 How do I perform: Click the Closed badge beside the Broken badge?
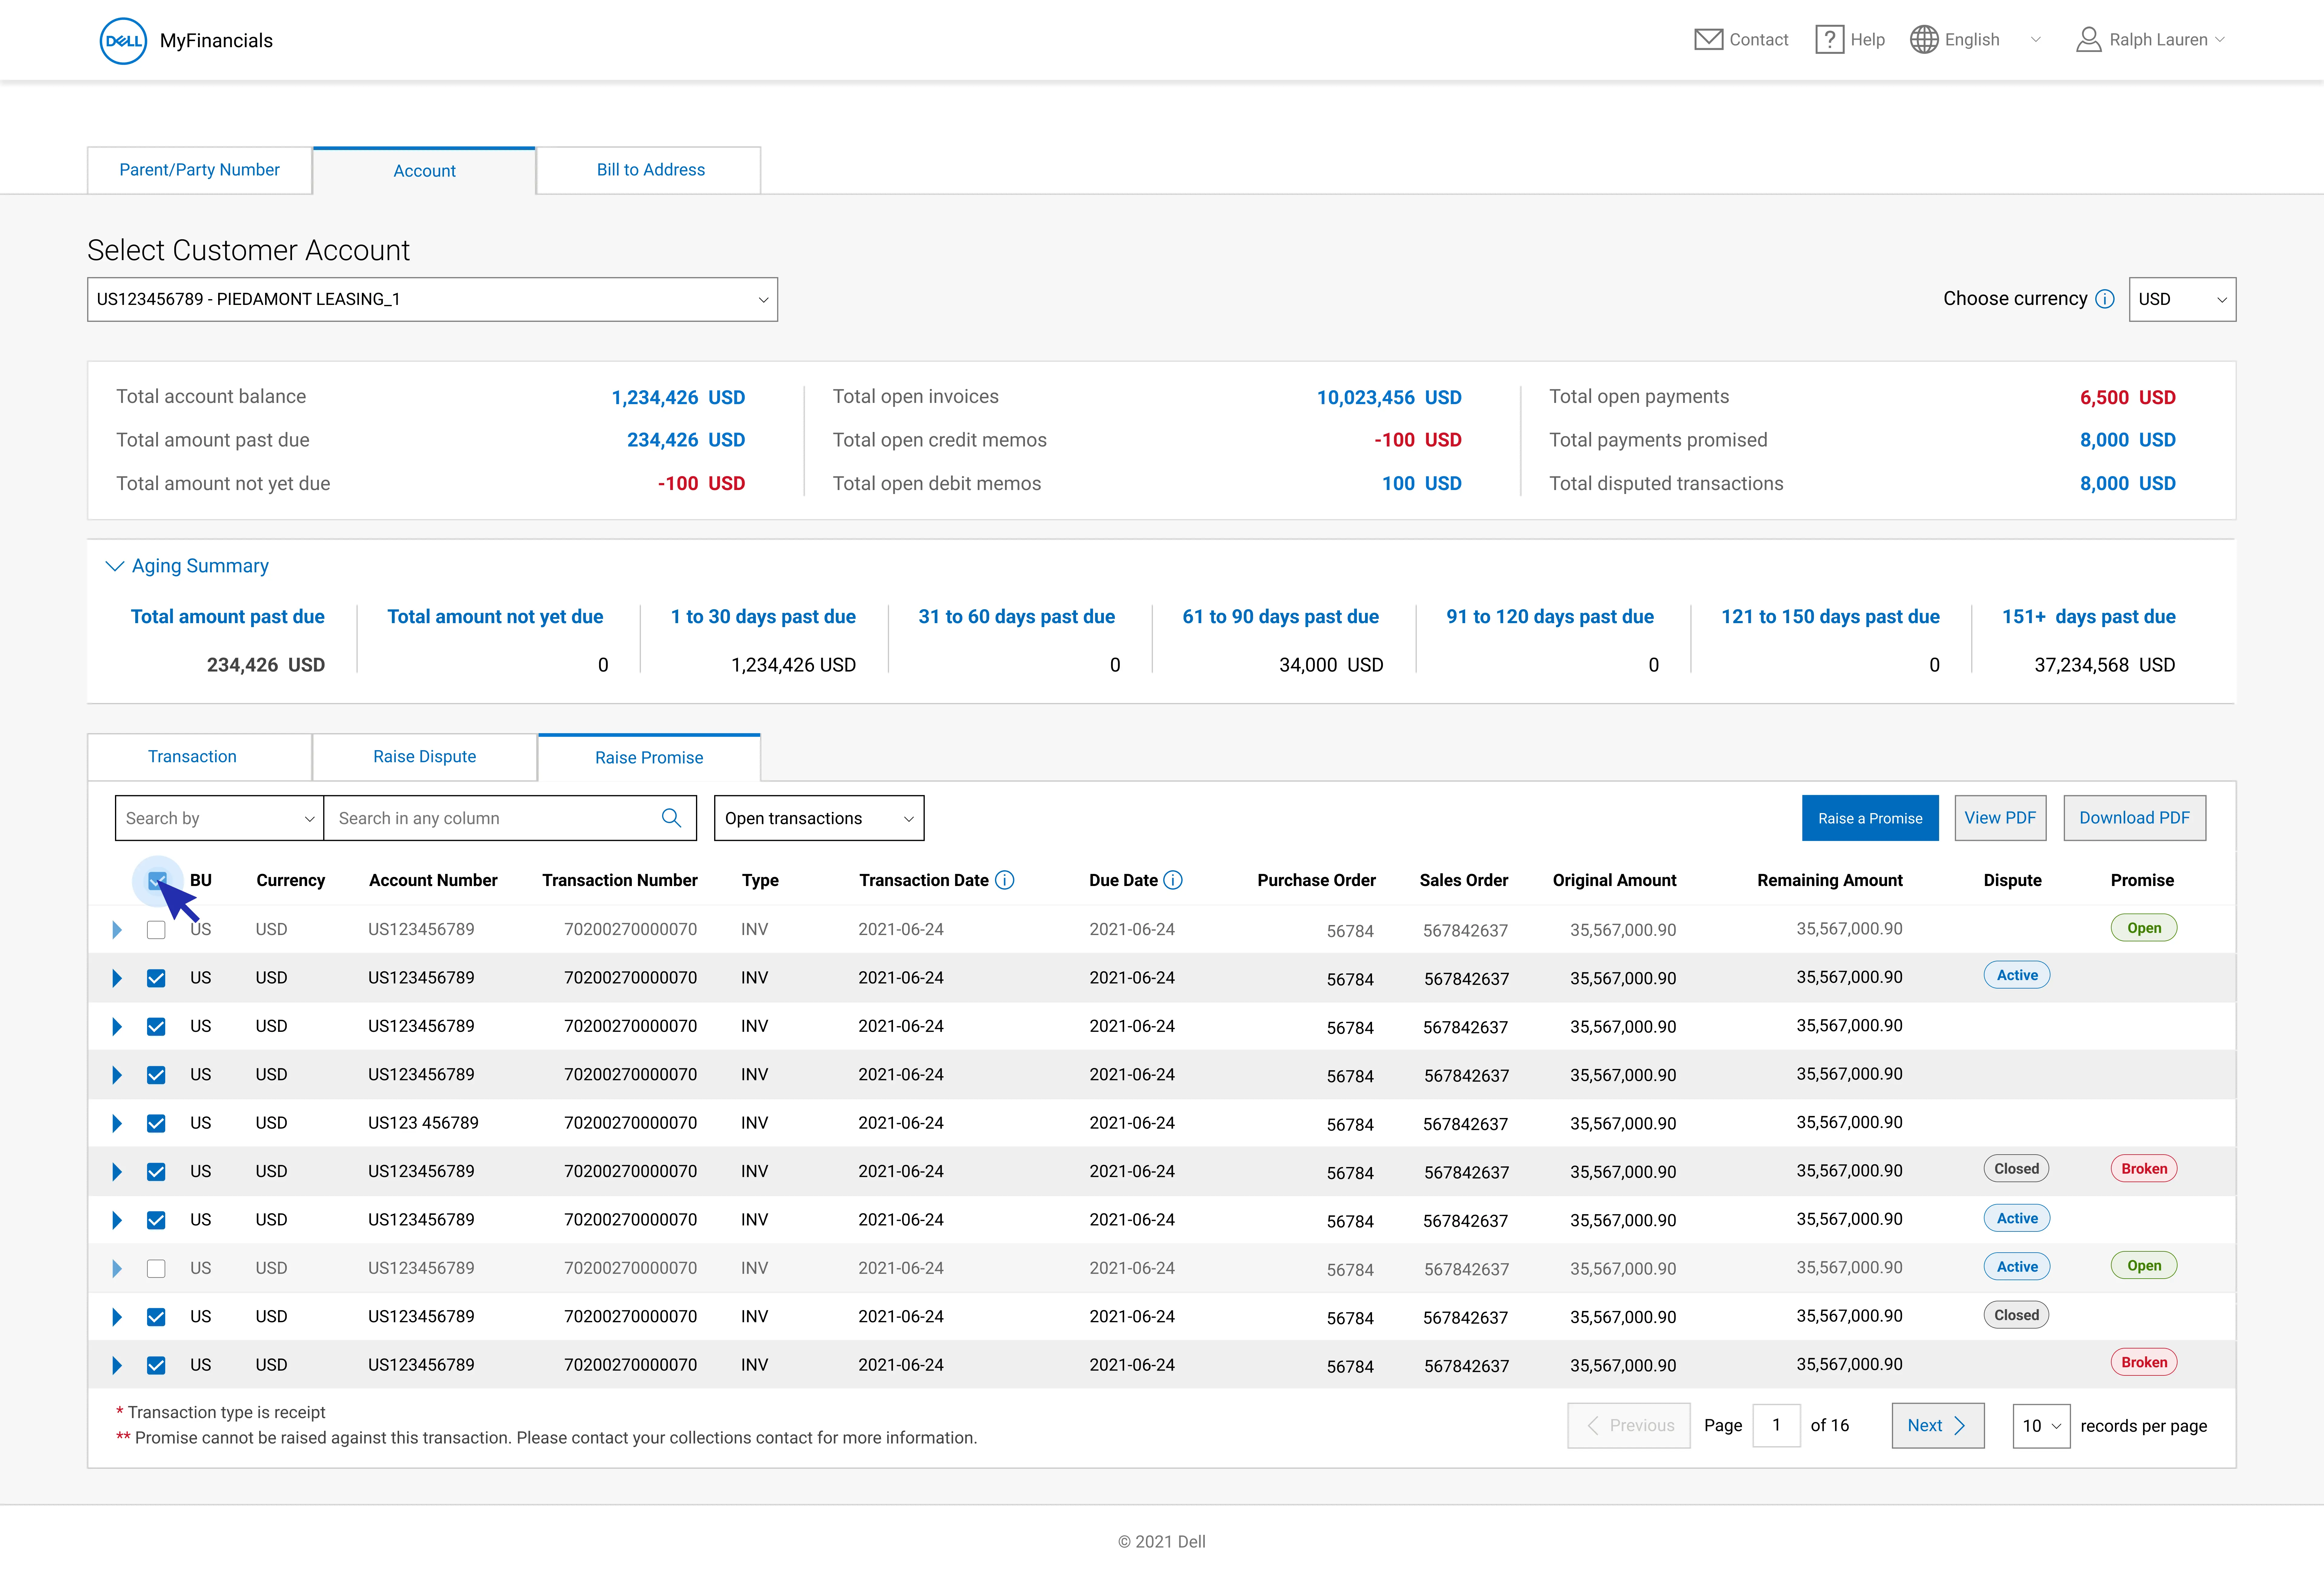click(x=2016, y=1168)
